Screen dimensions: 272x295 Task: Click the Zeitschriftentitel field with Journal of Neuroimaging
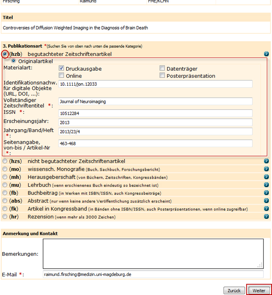(x=155, y=101)
